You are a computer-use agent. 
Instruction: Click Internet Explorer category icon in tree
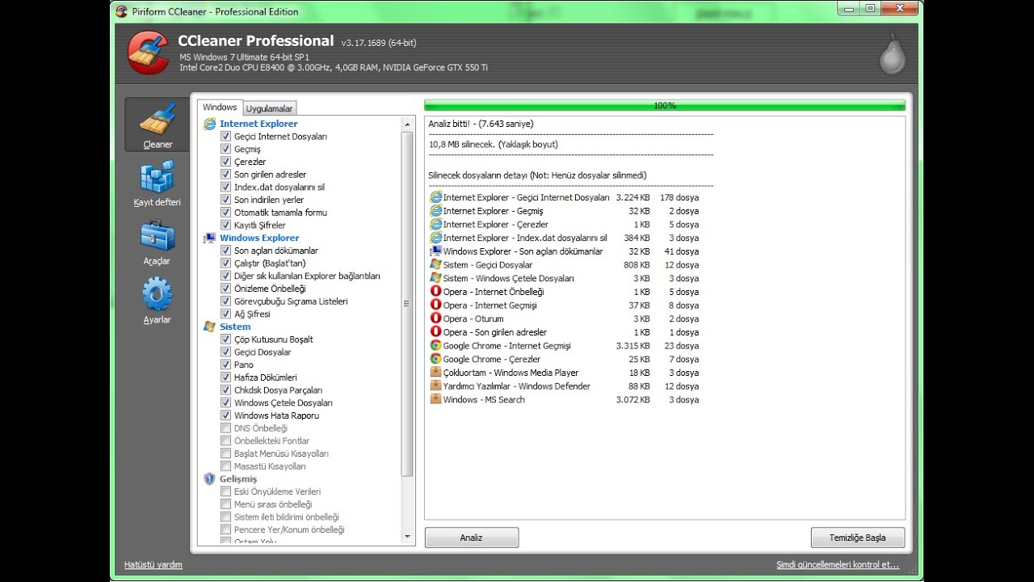point(210,124)
